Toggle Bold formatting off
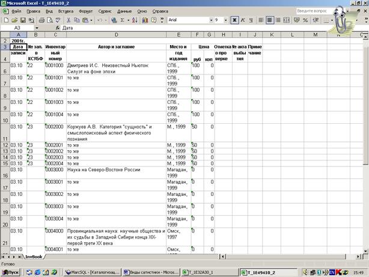369x277 pixels. tap(234, 20)
